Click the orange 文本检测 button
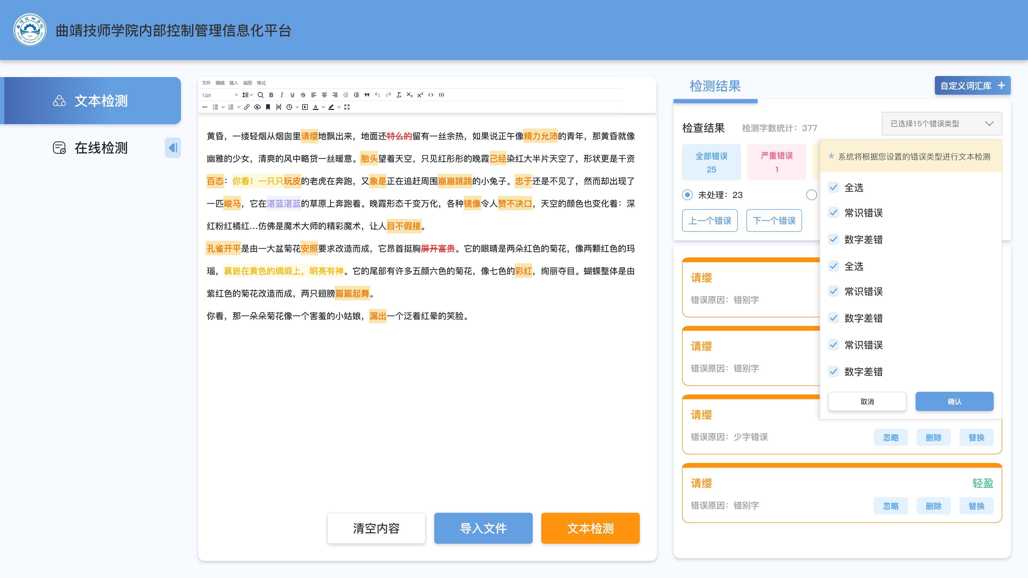Screen dimensions: 1028x578 pyautogui.click(x=590, y=528)
